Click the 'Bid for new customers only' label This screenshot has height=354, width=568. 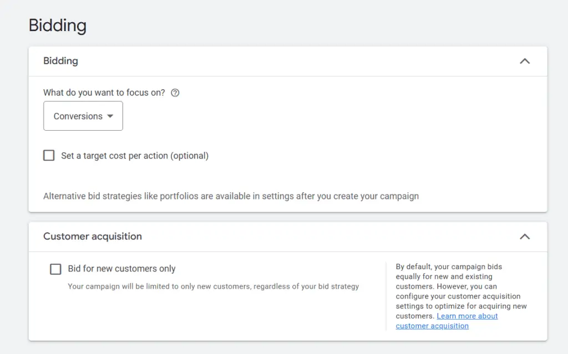click(121, 269)
